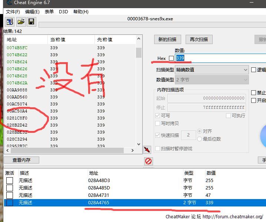Screen dimensions: 266x222
Task: Click the scan progress bar
Action: [152, 25]
